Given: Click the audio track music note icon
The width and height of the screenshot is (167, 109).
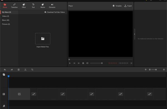Looking at the screenshot, I should point(4,106).
